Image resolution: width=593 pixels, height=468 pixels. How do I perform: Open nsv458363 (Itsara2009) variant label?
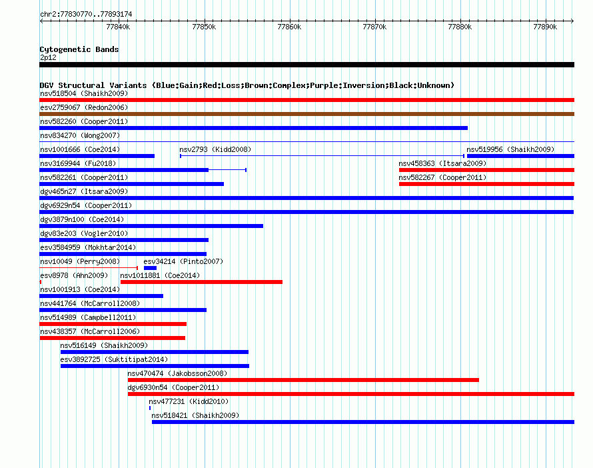point(442,163)
